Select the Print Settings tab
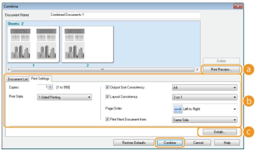255x150 pixels. 40,78
